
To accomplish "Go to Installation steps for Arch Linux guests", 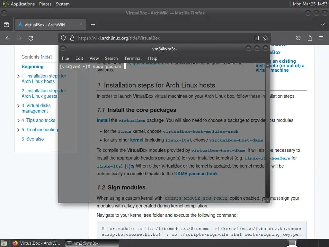I will point(44,94).
